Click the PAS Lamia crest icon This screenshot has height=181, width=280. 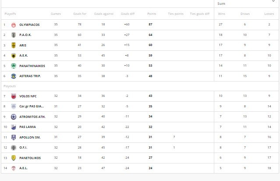tap(14, 127)
